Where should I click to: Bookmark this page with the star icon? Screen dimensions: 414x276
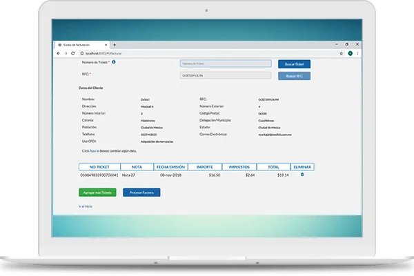coord(342,53)
